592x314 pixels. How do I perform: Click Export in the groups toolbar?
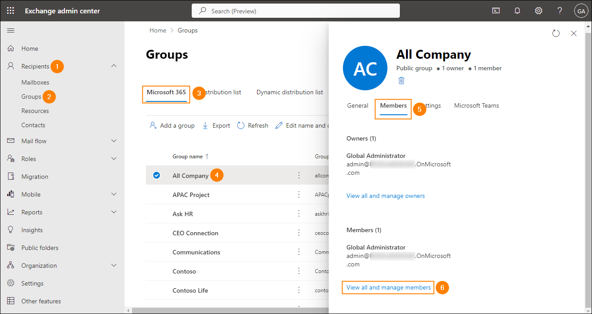pyautogui.click(x=216, y=126)
